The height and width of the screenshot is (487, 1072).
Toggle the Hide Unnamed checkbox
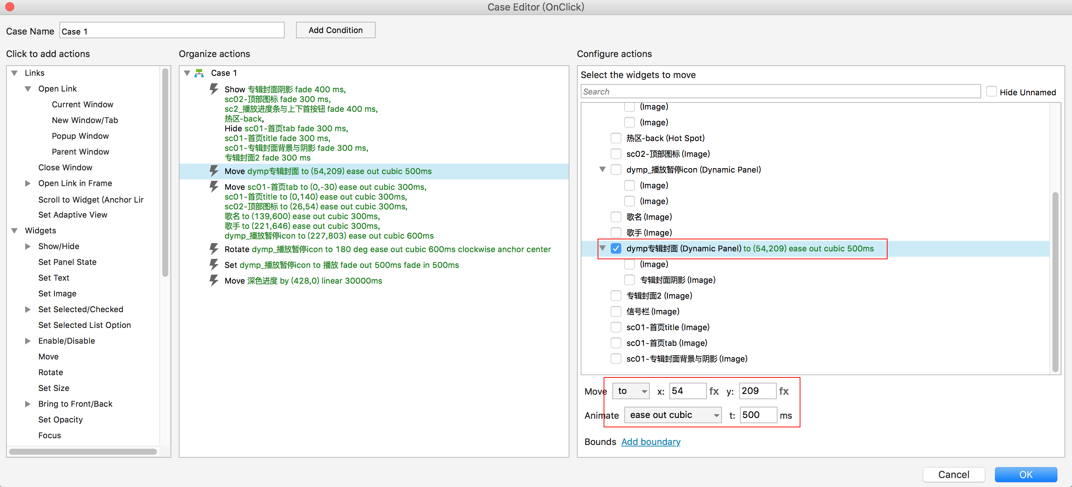[x=992, y=92]
